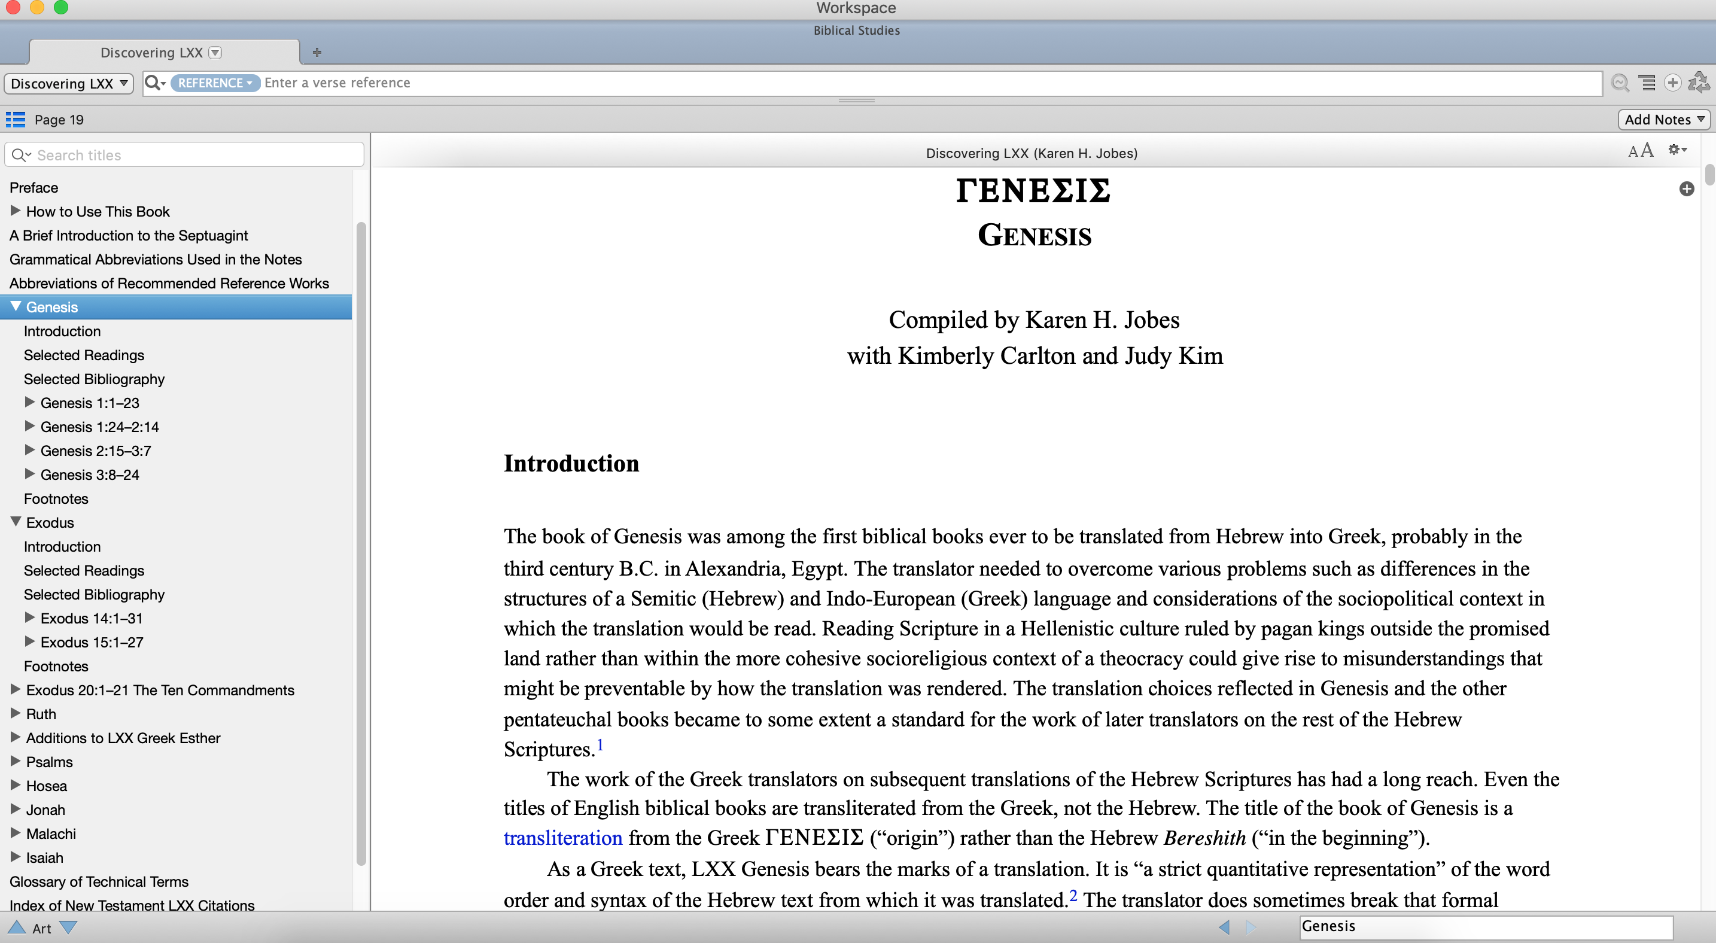Click the Search titles input field
This screenshot has height=943, width=1716.
(193, 155)
